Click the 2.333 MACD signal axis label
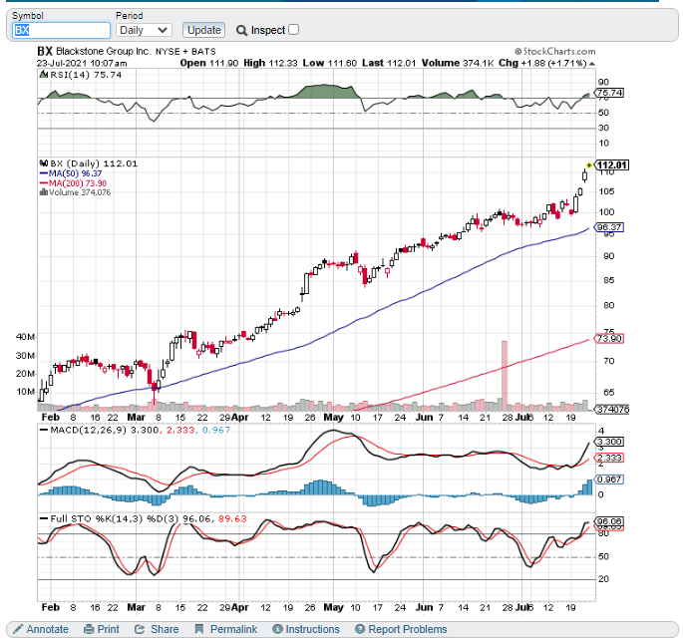 609,458
